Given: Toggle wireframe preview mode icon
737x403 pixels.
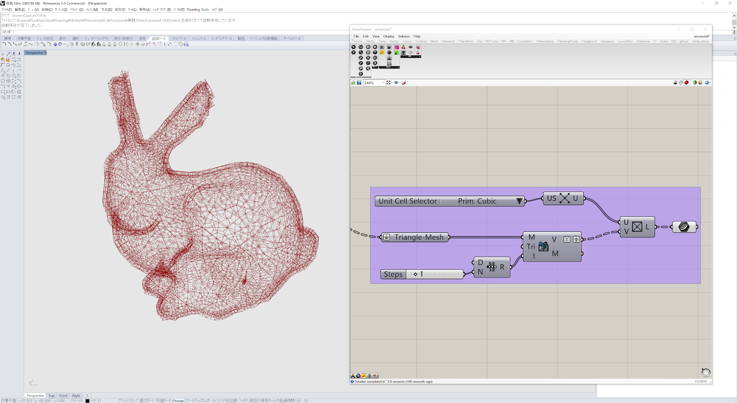Looking at the screenshot, I should (x=681, y=83).
